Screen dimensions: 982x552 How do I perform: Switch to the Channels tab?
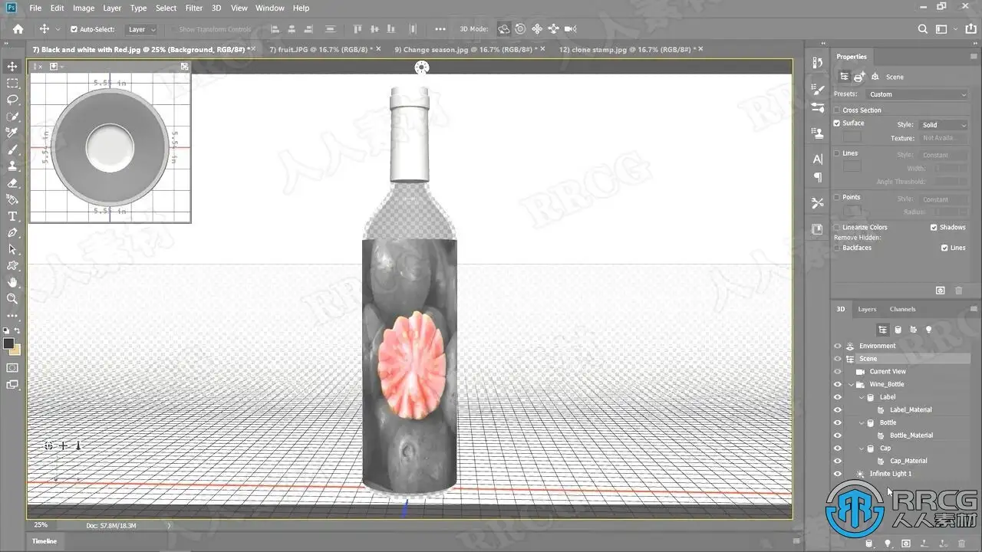[x=902, y=309]
